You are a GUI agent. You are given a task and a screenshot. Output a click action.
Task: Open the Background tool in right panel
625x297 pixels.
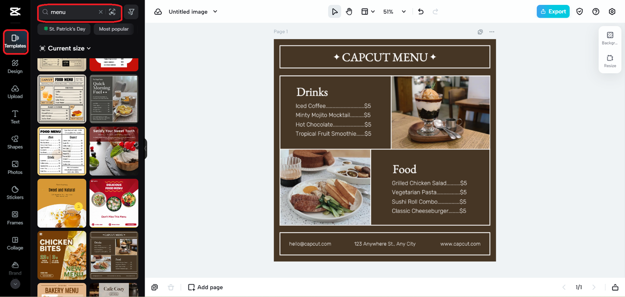(610, 38)
